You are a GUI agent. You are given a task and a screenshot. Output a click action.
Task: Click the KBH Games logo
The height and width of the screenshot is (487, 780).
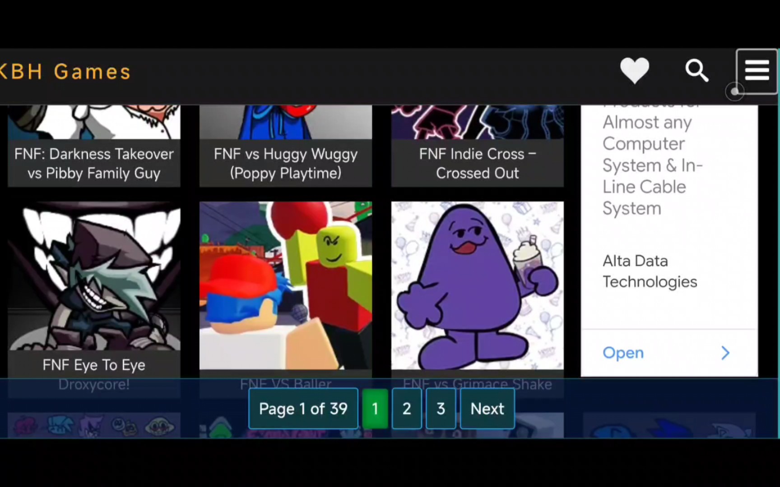65,72
